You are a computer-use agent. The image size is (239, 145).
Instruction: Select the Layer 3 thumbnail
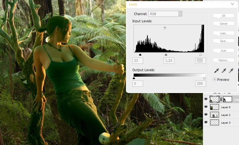click(214, 122)
